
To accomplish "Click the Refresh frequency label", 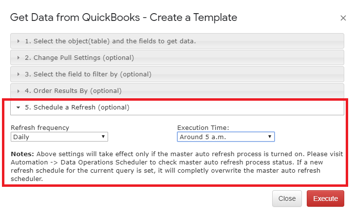I will click(40, 127).
